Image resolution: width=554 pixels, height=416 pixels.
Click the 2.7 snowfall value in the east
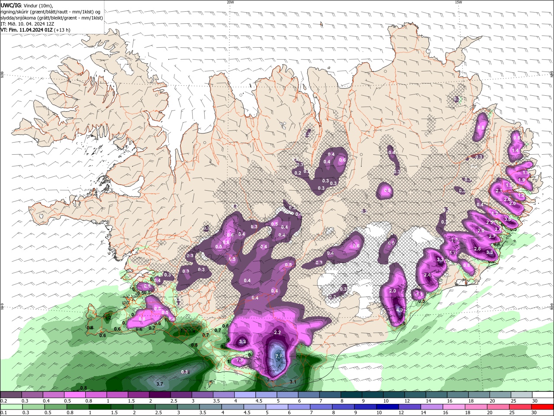point(492,236)
